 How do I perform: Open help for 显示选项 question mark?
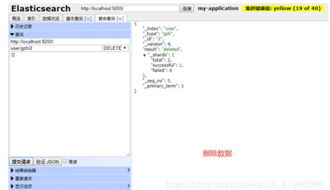coord(128,186)
